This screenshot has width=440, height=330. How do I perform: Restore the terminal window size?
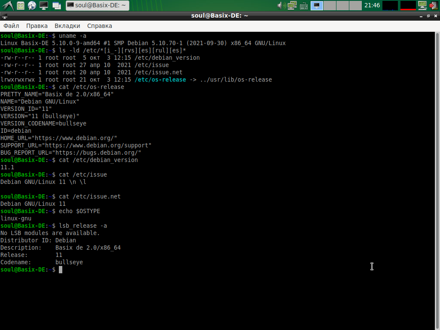coord(428,16)
